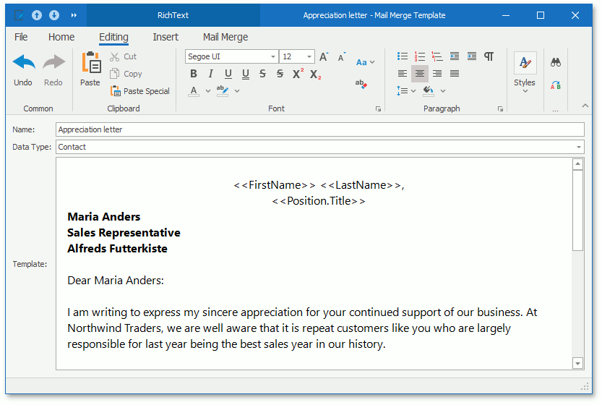Click the Redo arrow icon

(53, 62)
